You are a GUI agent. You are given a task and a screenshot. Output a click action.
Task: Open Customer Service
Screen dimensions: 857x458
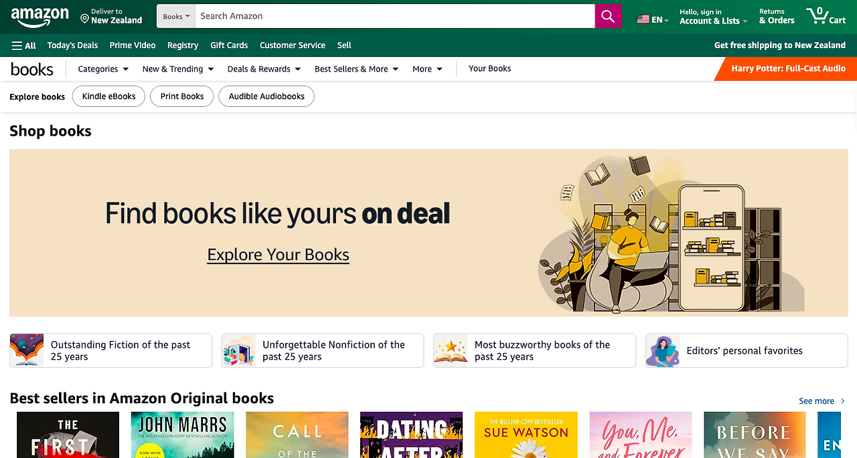293,45
